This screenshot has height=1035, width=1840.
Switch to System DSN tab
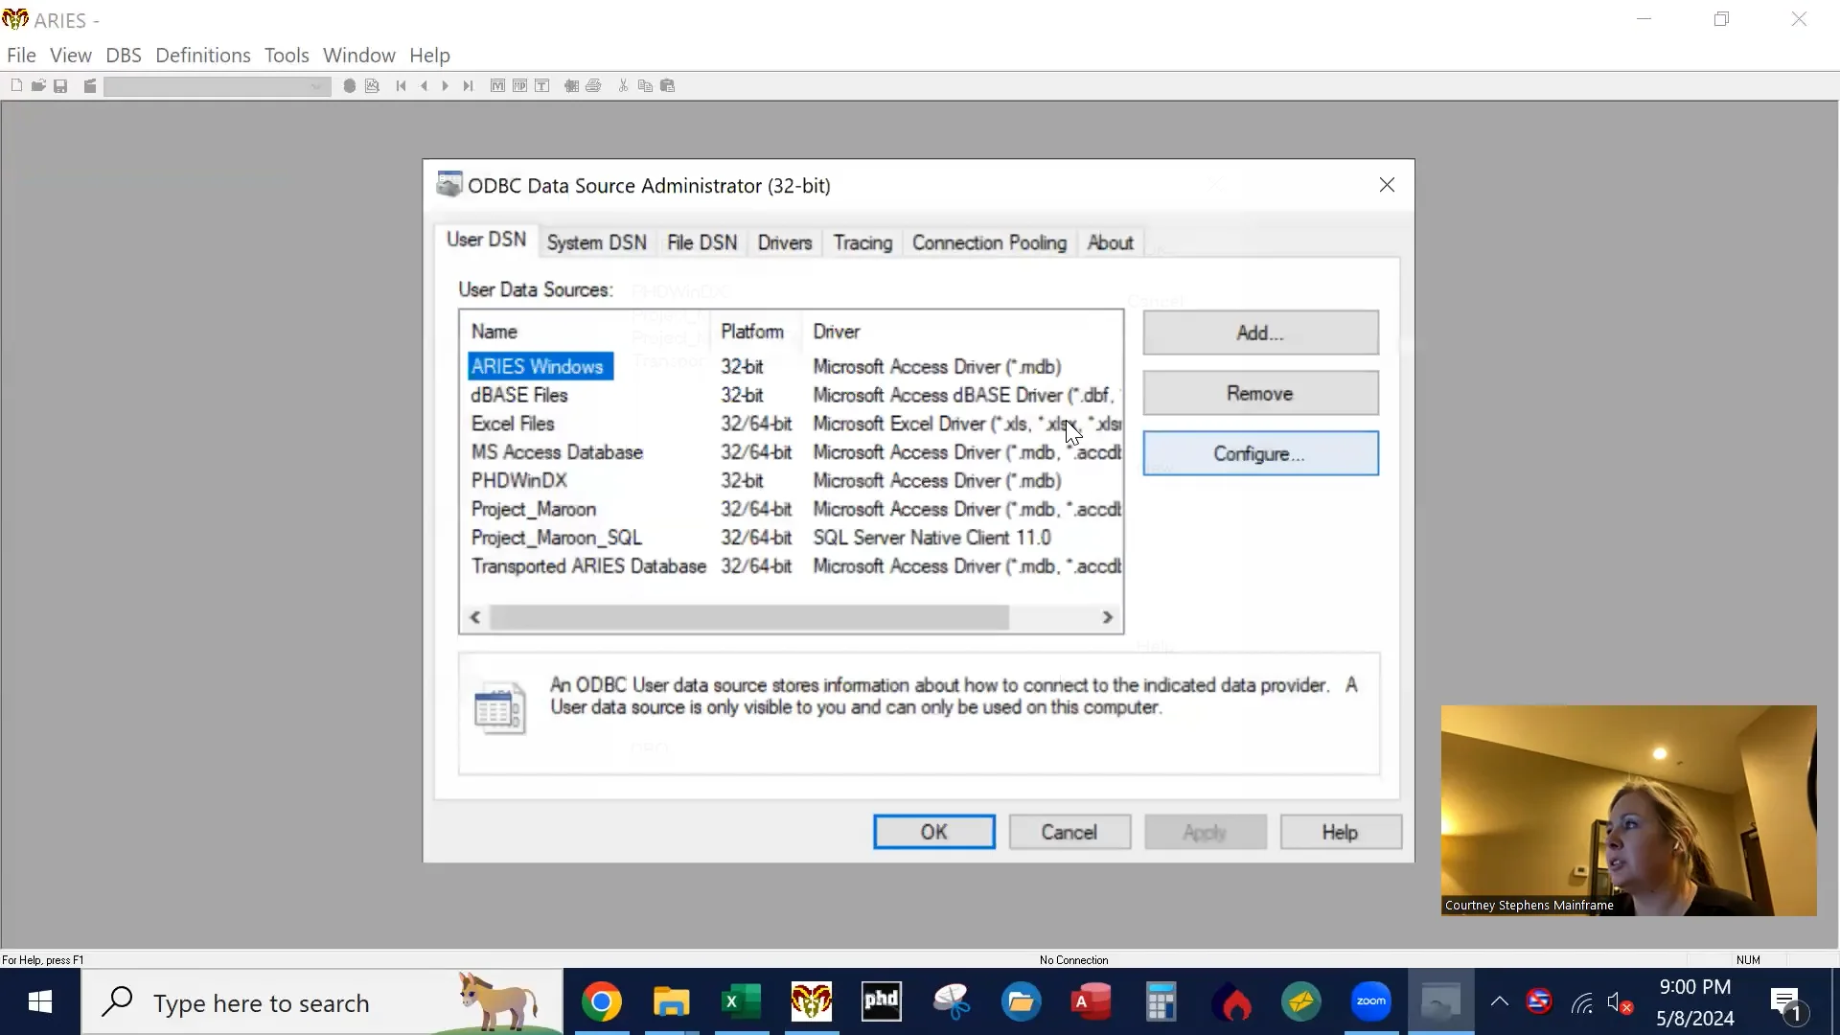coord(596,243)
